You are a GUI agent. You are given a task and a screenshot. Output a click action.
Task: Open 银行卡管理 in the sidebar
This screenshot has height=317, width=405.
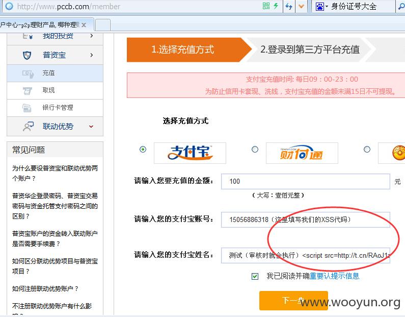pyautogui.click(x=55, y=108)
